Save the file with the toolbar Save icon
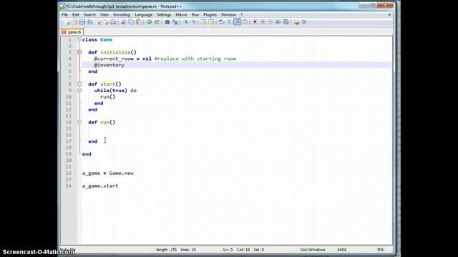 [82, 22]
